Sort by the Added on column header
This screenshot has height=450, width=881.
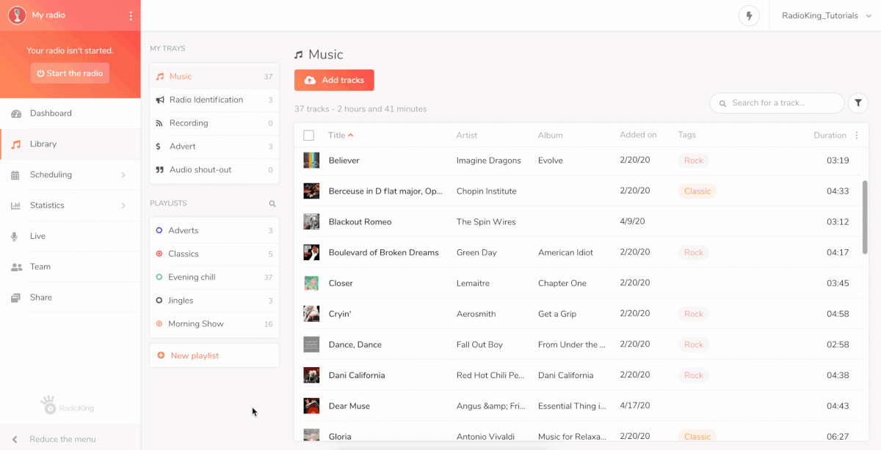point(638,136)
